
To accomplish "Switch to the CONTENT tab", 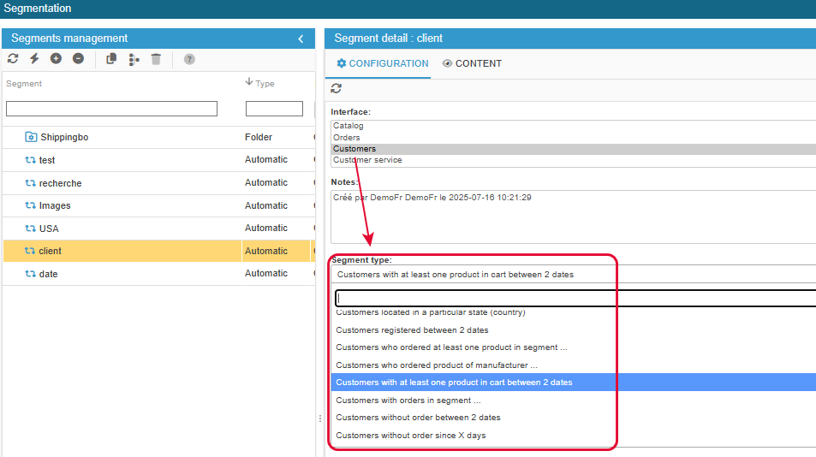I will click(x=472, y=63).
